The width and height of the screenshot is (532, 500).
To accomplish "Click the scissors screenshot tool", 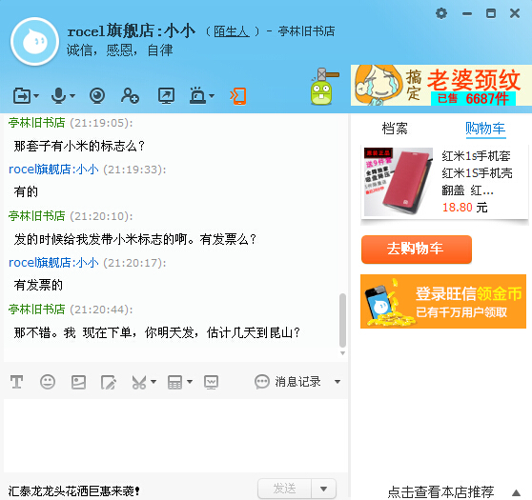I will tap(139, 382).
